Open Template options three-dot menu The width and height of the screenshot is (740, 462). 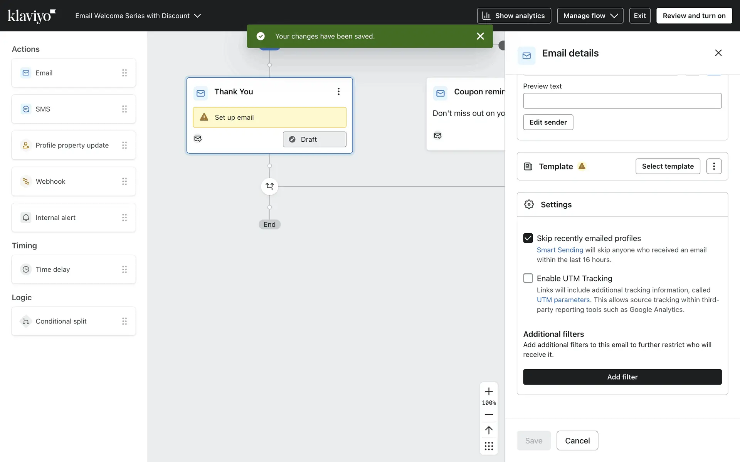coord(714,166)
